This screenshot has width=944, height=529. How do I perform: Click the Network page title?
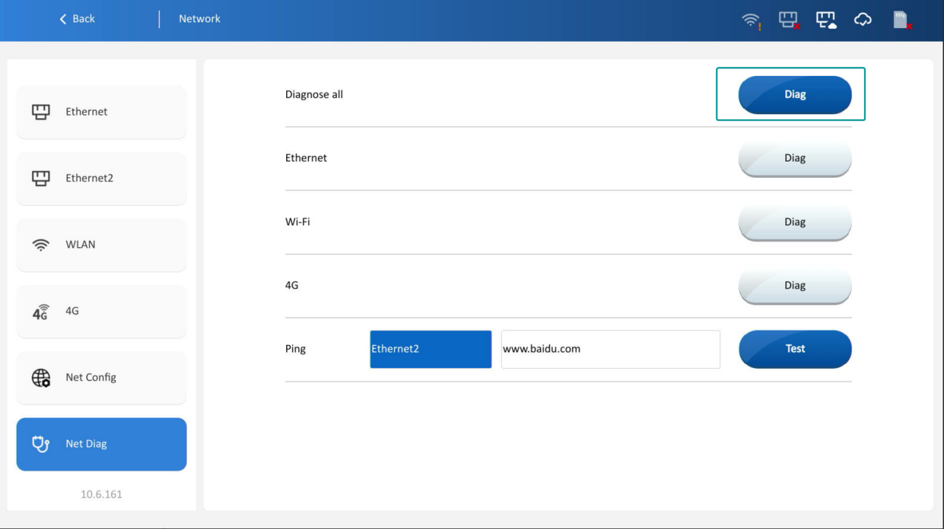[x=200, y=19]
